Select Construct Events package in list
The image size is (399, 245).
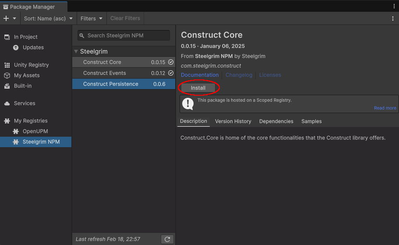[105, 73]
